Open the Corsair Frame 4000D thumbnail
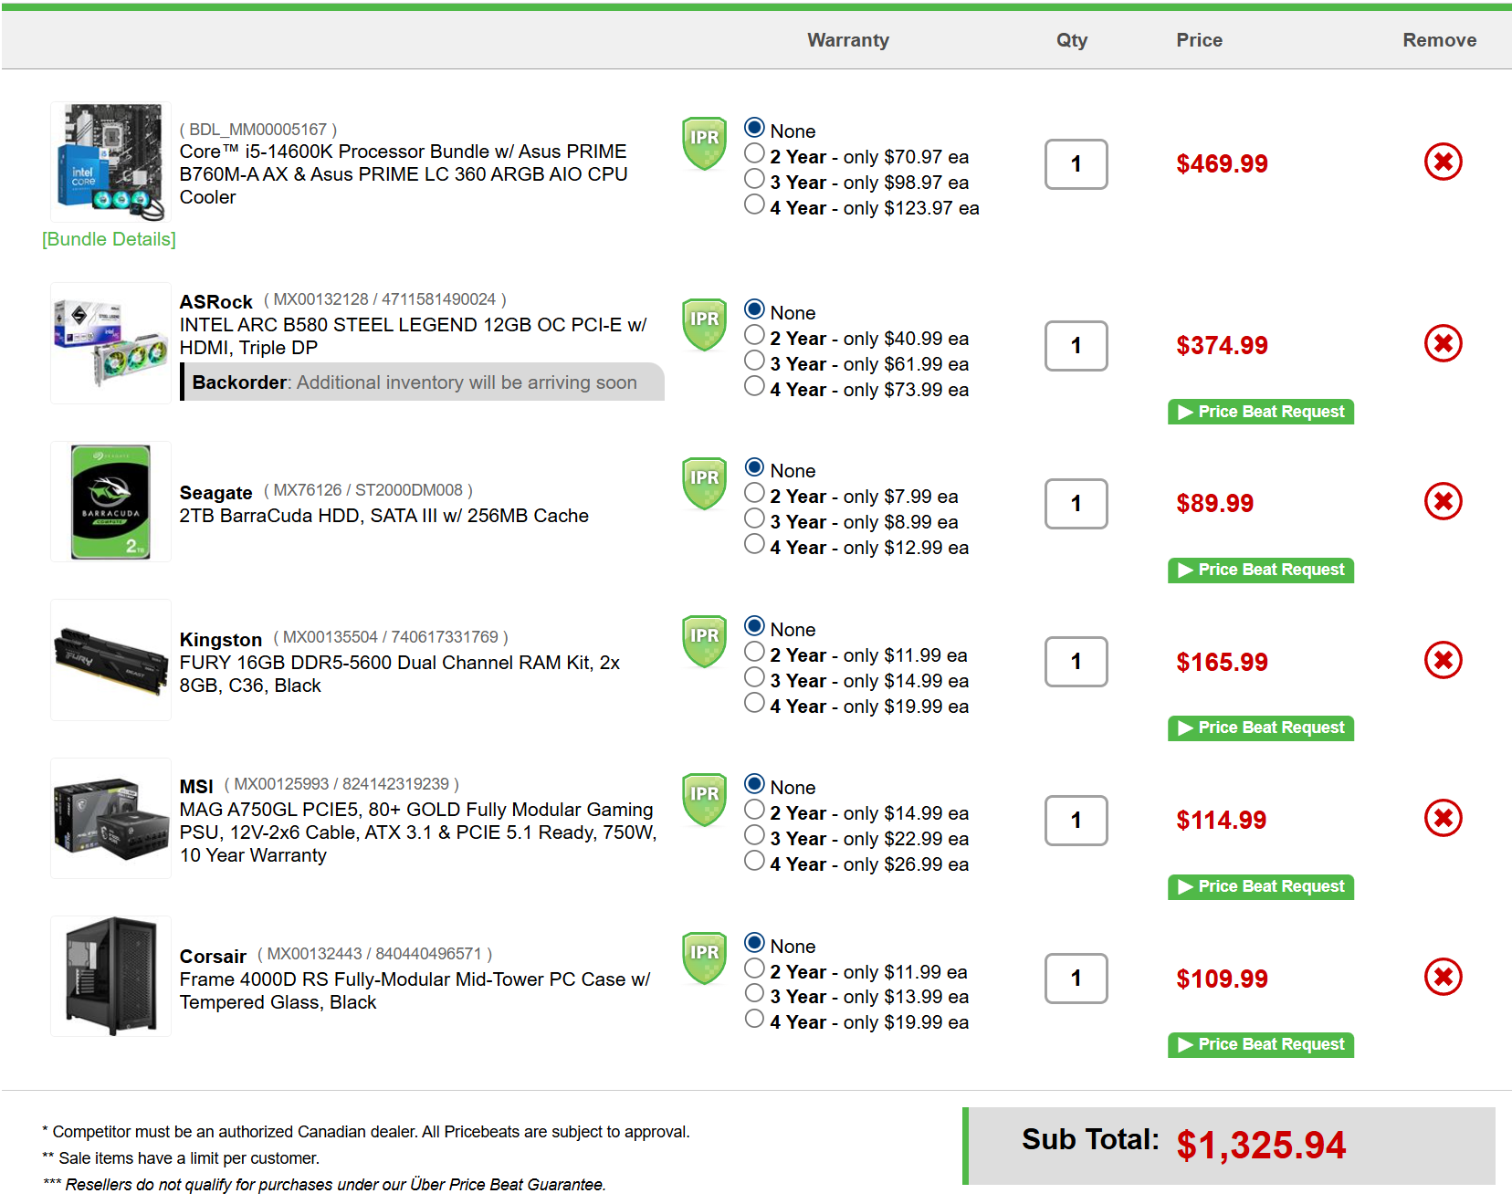Viewport: 1512px width, 1204px height. 110,976
